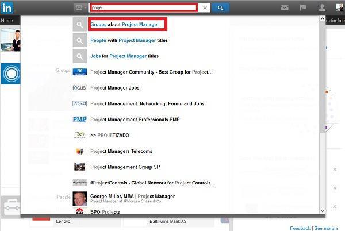Open the profile photo account menu
345x231 pixels.
340,7
